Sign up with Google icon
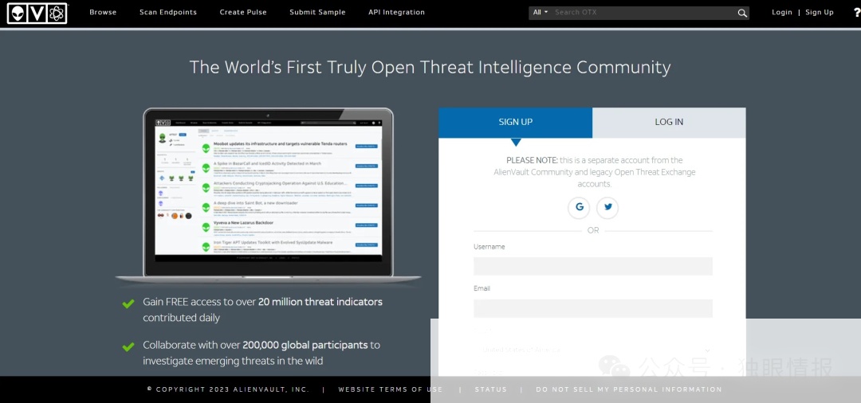Screen dimensions: 861x403 (579, 208)
